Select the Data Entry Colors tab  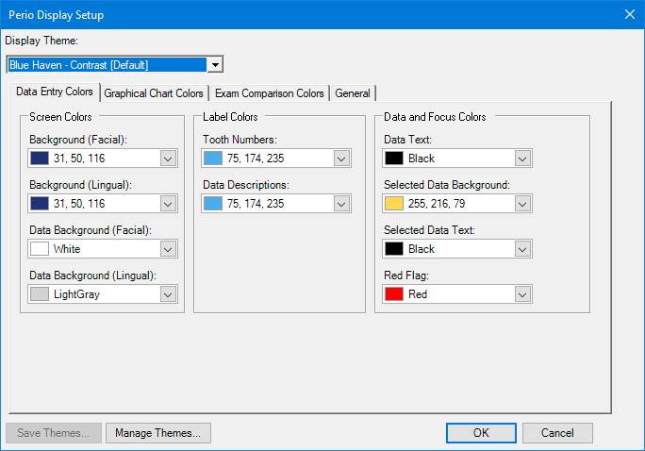[x=55, y=92]
